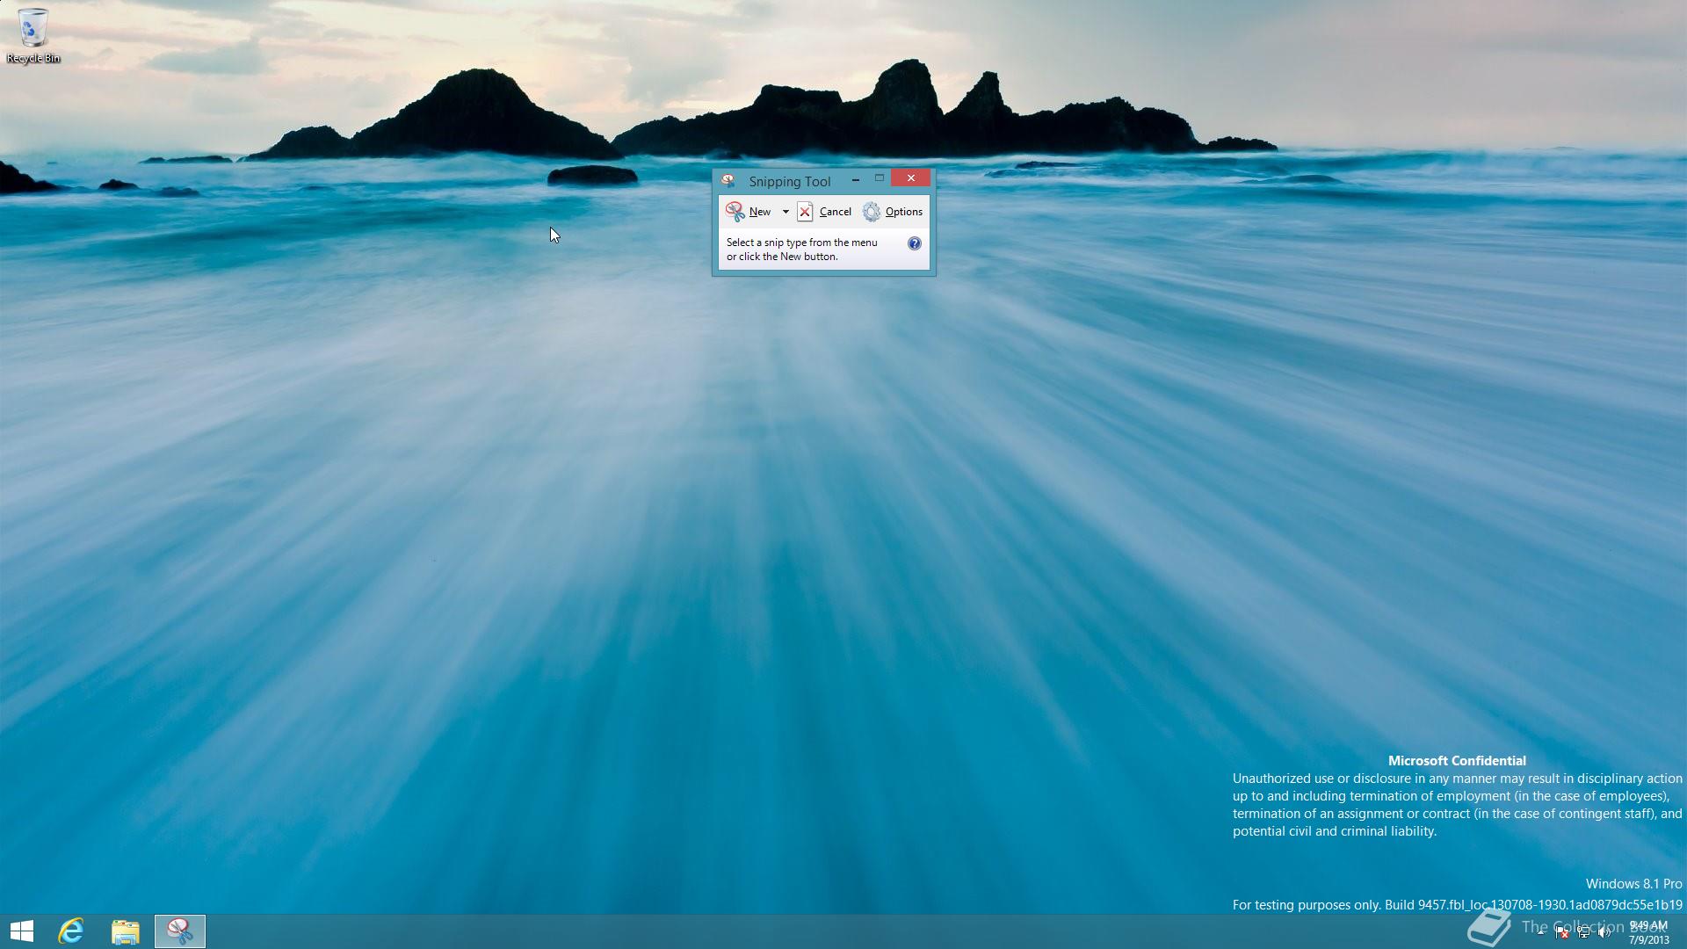The image size is (1687, 949).
Task: Open the volume speaker icon in tray
Action: (x=1604, y=933)
